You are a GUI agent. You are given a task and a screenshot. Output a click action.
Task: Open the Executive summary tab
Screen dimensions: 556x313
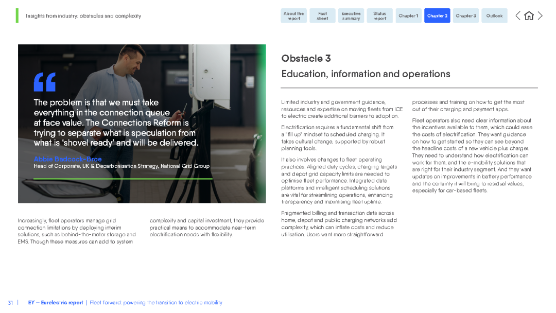351,15
